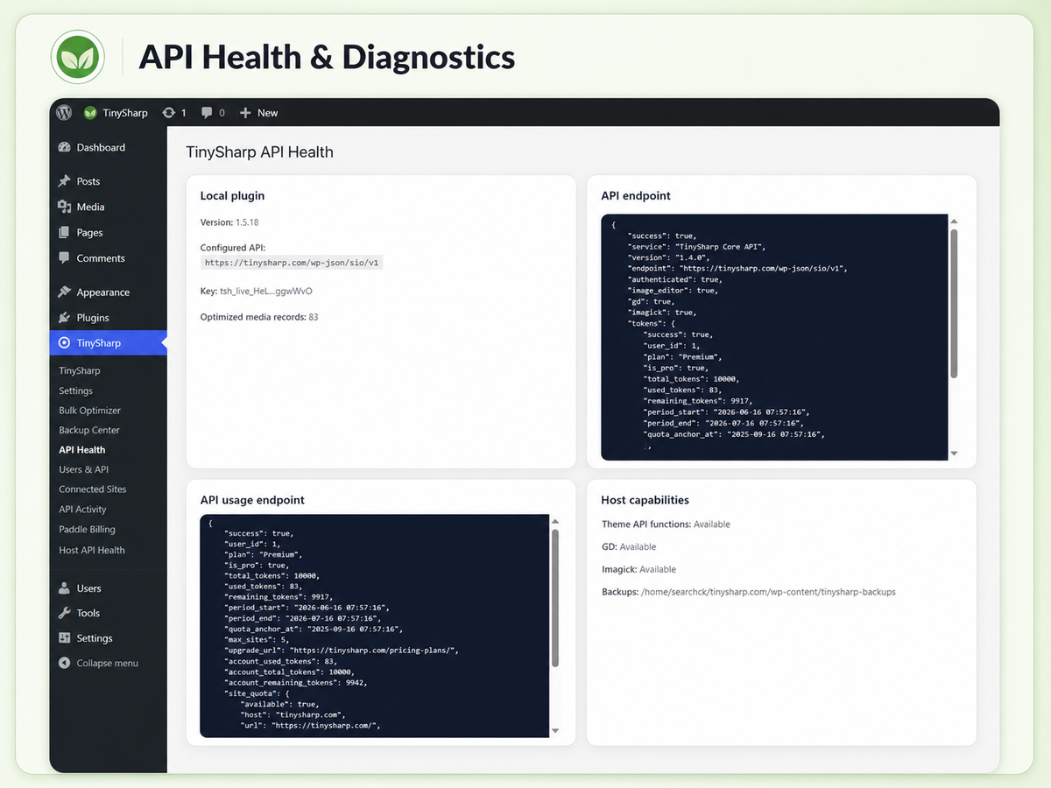The image size is (1051, 788).
Task: Open Host API Health page
Action: coord(92,551)
